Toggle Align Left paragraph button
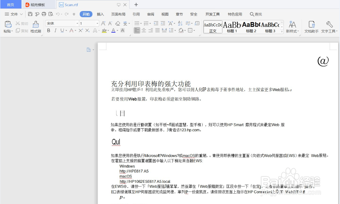Image resolution: width=340 pixels, height=204 pixels. pos(137,31)
